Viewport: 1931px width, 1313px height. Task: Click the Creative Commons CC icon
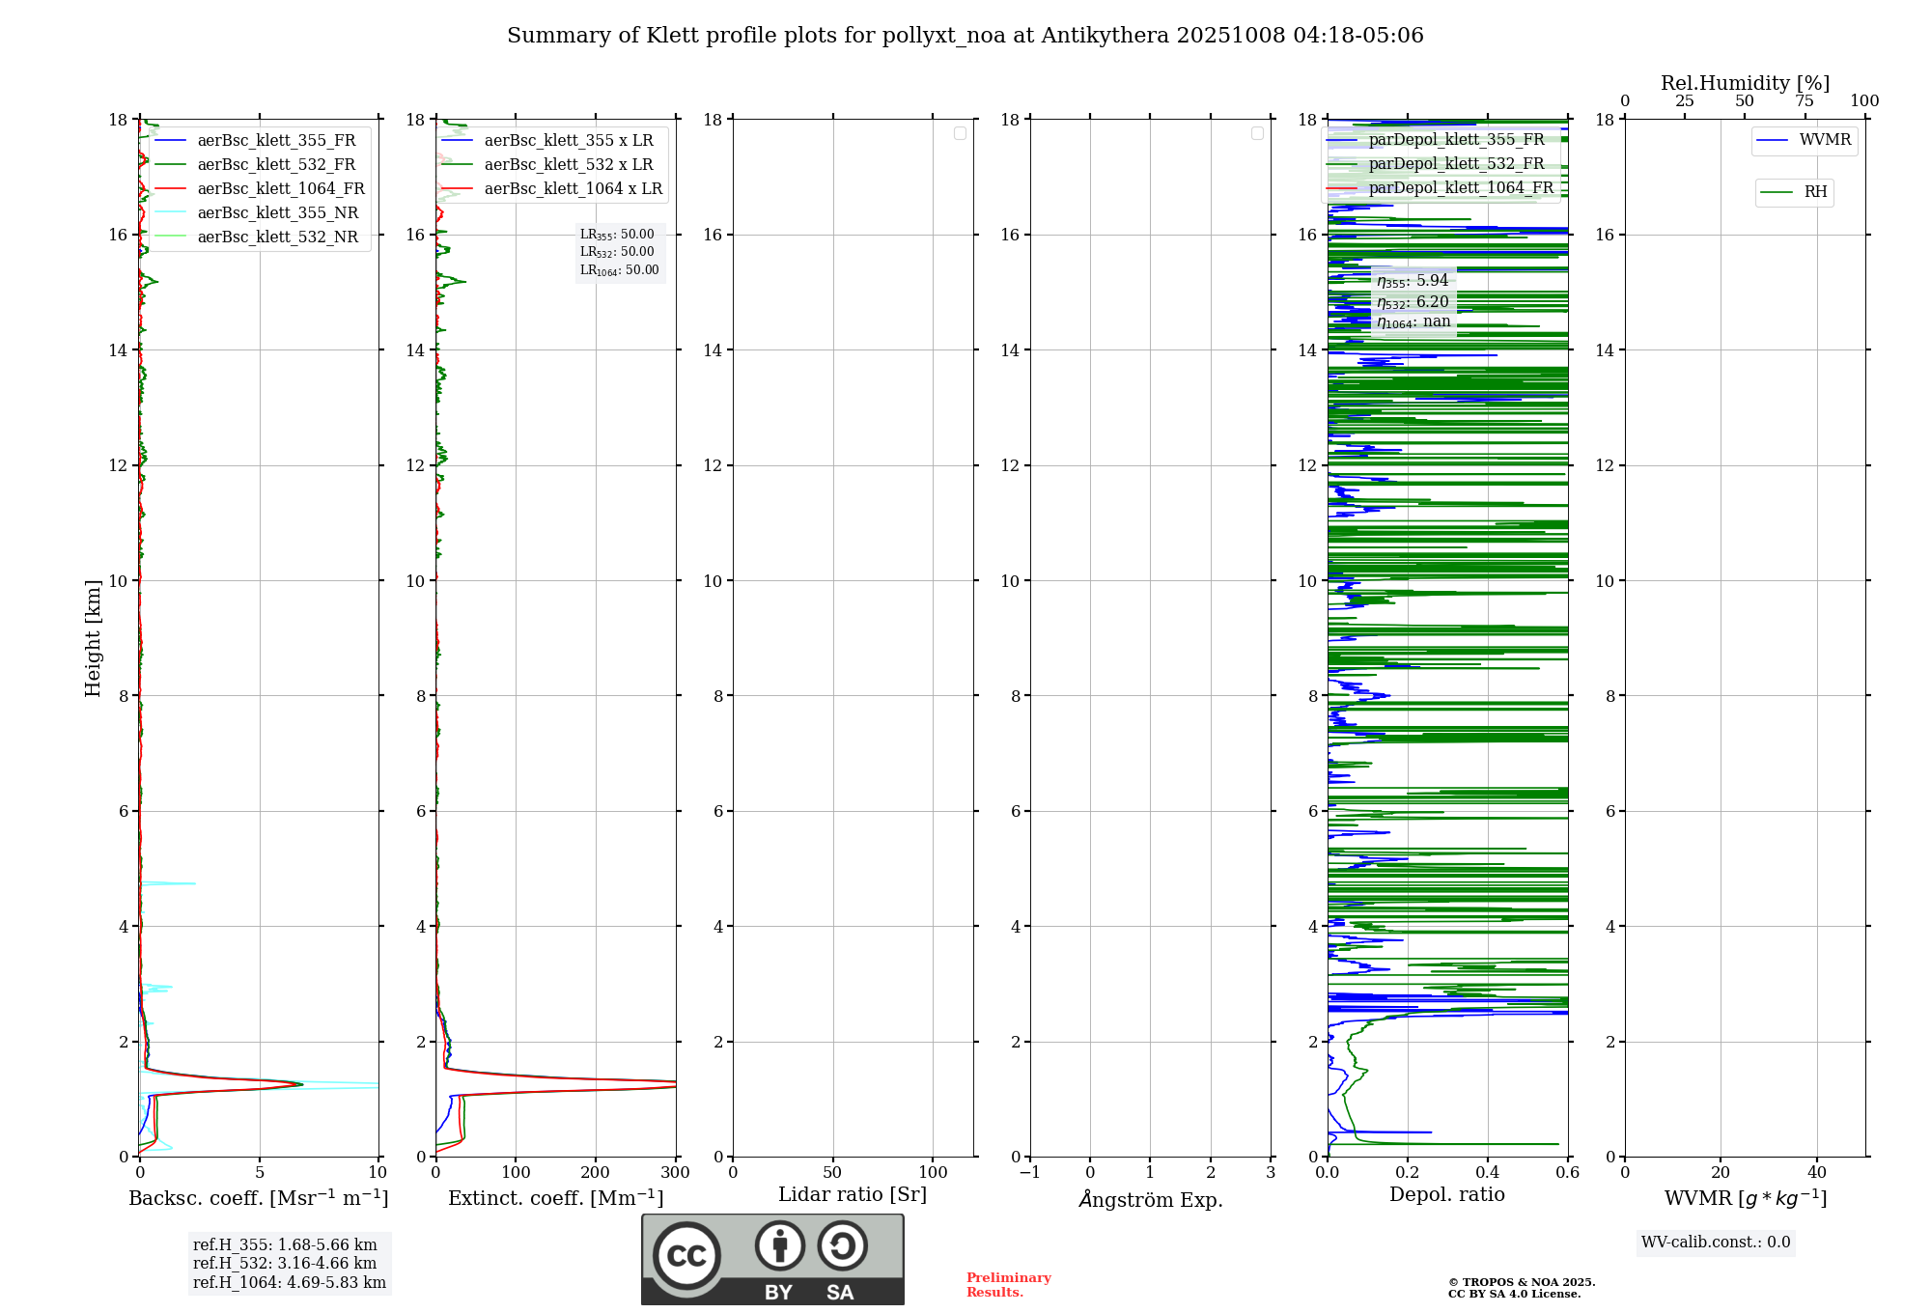(x=686, y=1255)
